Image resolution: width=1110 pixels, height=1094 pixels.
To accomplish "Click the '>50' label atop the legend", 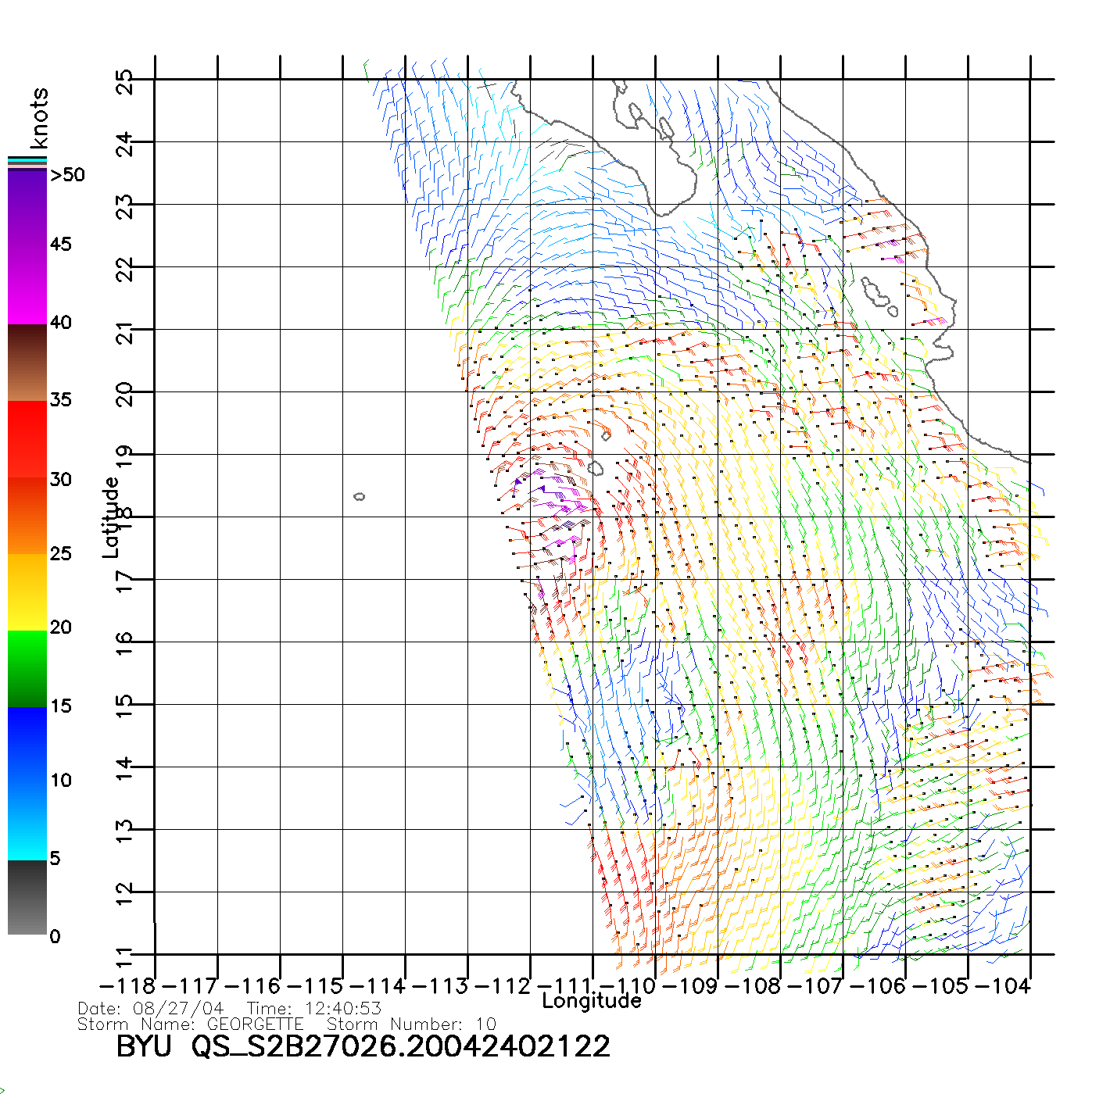I will point(68,175).
